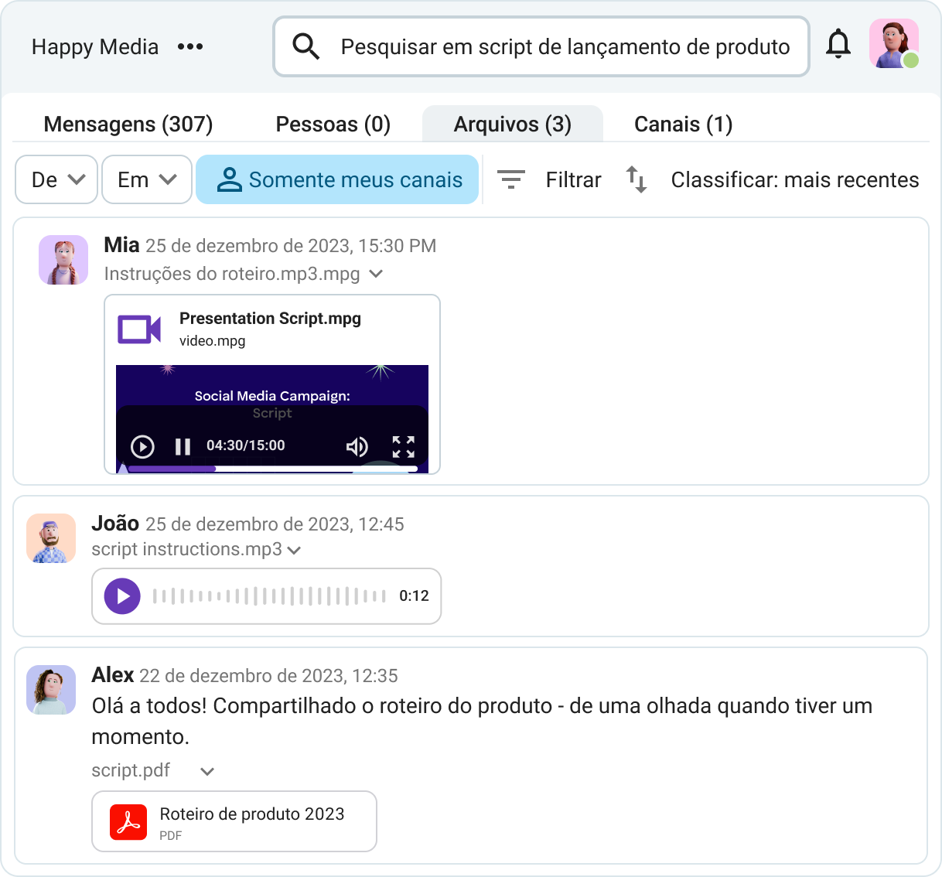Open the notification bell

click(838, 46)
